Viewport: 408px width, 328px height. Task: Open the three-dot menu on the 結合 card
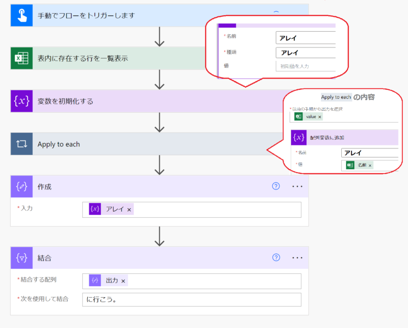click(x=297, y=258)
